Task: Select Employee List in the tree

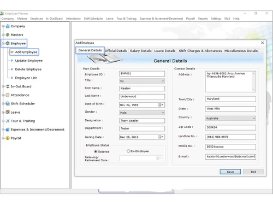Action: [x=26, y=78]
